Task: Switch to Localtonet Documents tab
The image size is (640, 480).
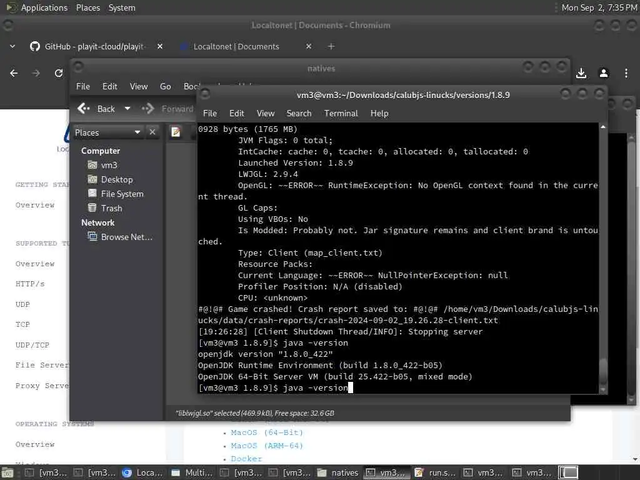Action: point(236,46)
